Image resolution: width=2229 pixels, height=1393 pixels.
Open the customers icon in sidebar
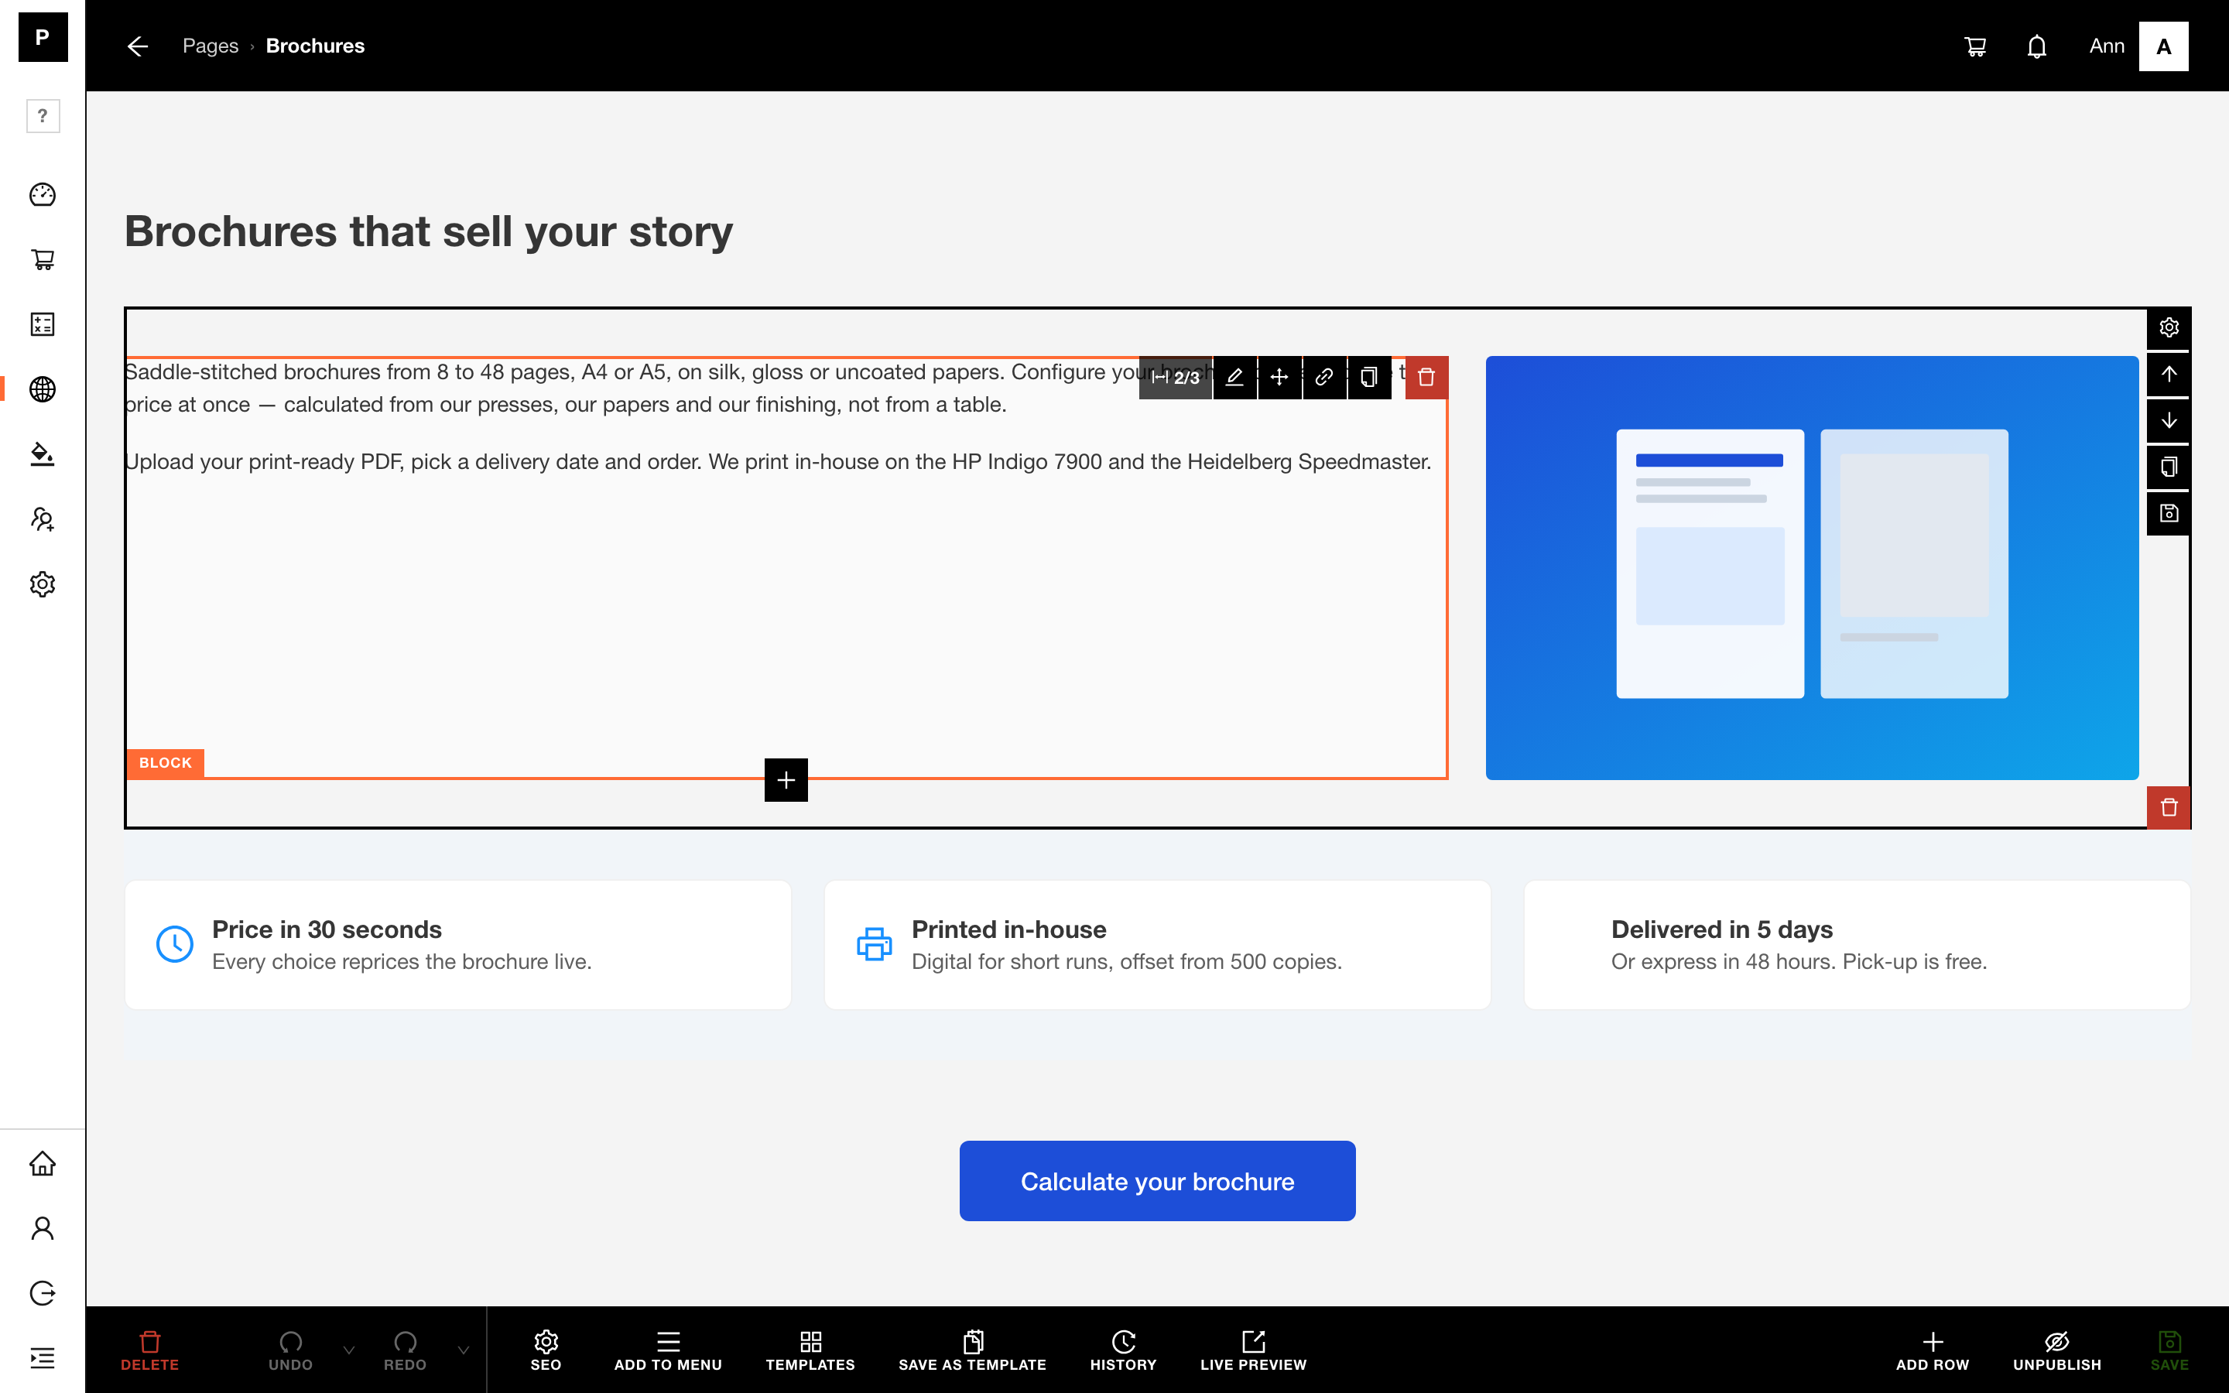[x=43, y=519]
